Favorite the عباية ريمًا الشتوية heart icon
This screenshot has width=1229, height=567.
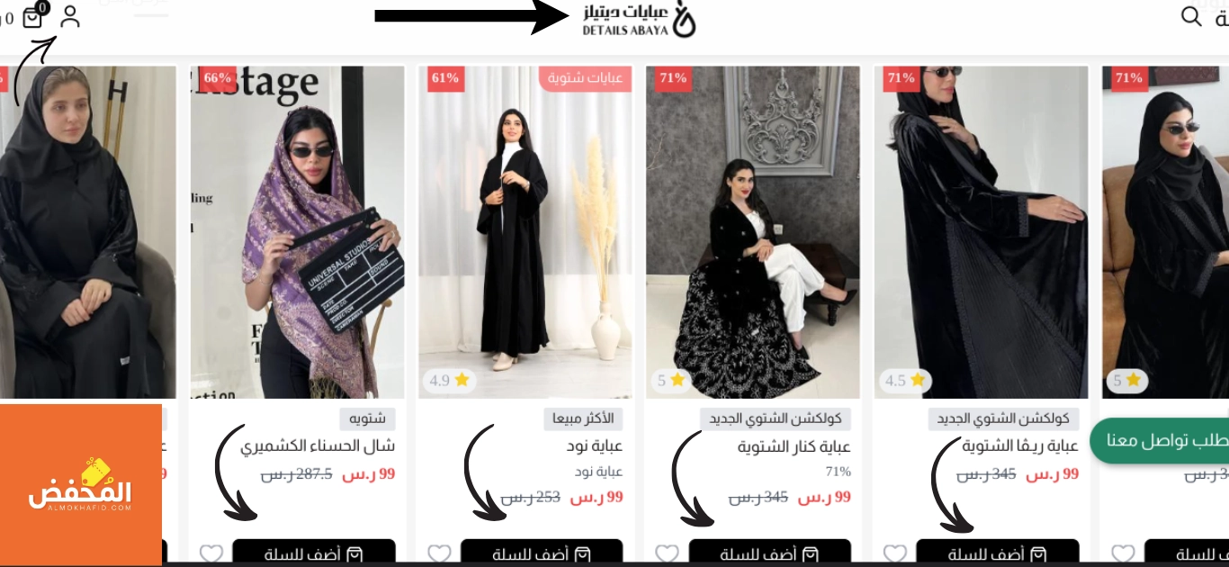pyautogui.click(x=895, y=554)
